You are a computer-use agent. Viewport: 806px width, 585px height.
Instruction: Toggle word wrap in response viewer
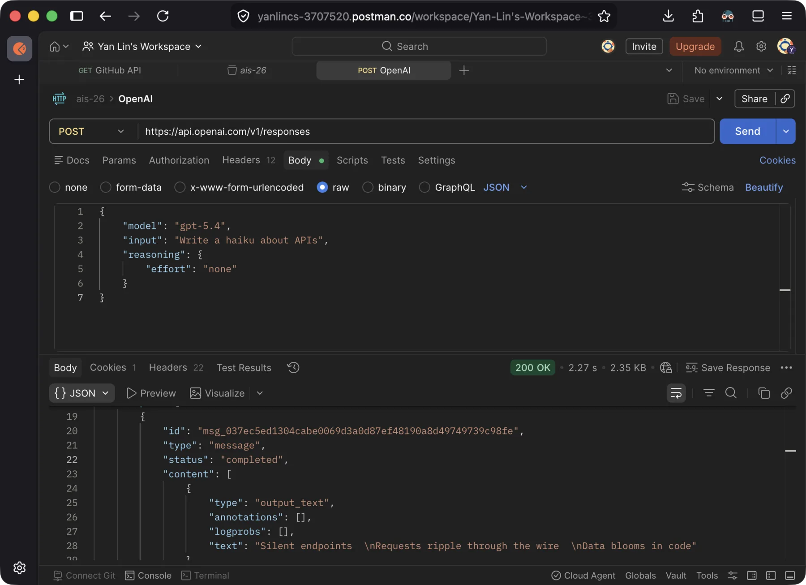coord(676,393)
